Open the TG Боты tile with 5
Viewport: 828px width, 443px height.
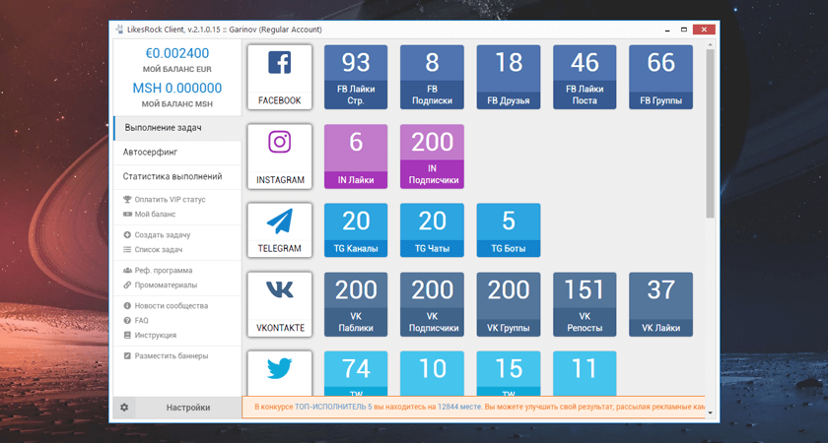coord(509,230)
